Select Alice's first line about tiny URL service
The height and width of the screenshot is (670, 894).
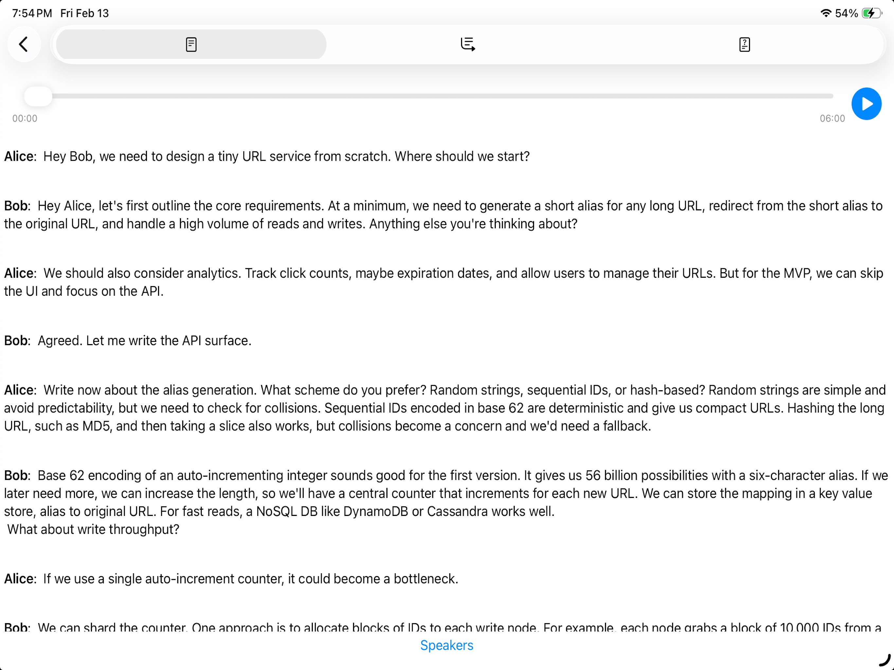click(267, 156)
